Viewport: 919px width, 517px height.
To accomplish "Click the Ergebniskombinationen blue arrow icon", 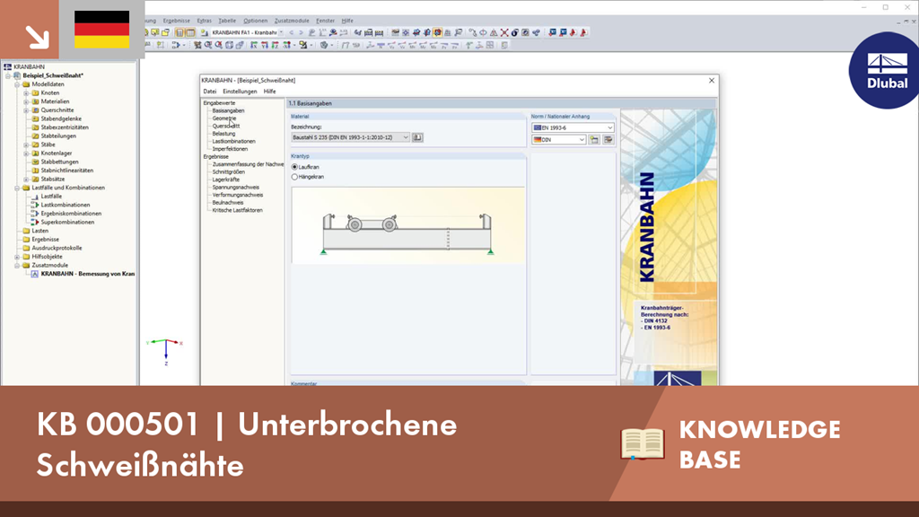I will [35, 214].
